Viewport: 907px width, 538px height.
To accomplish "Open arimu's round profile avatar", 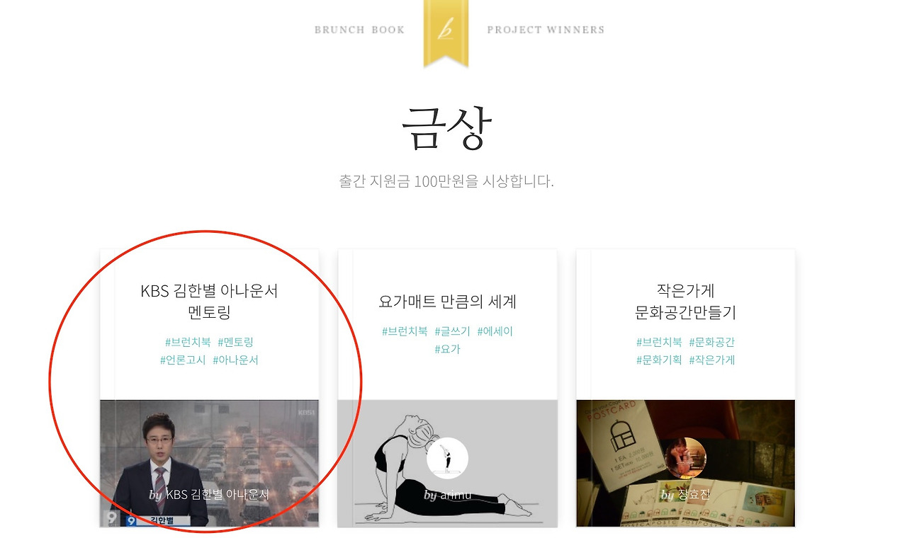I will click(447, 458).
